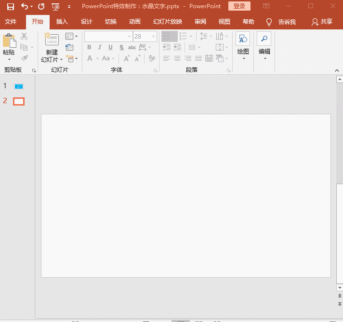
Task: Toggle text shadow S button
Action: [x=121, y=47]
